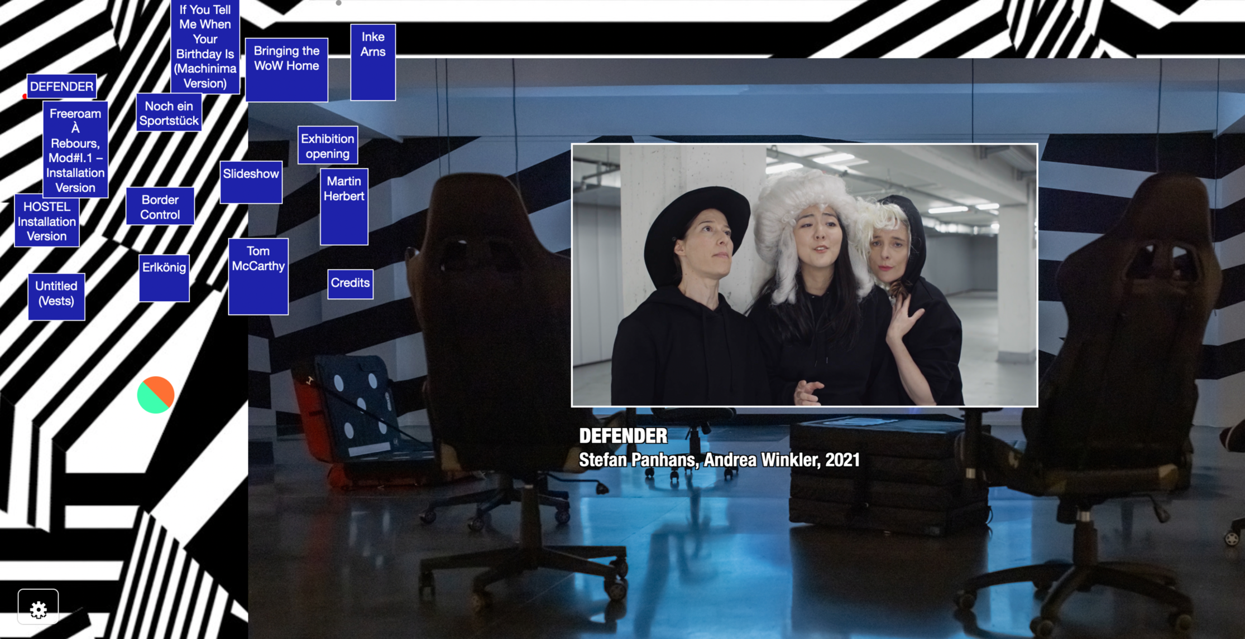Open Noch ein Sportstück

click(169, 113)
